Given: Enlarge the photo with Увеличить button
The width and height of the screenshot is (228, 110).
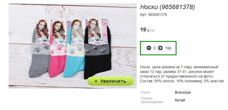Looking at the screenshot, I should click(x=110, y=81).
